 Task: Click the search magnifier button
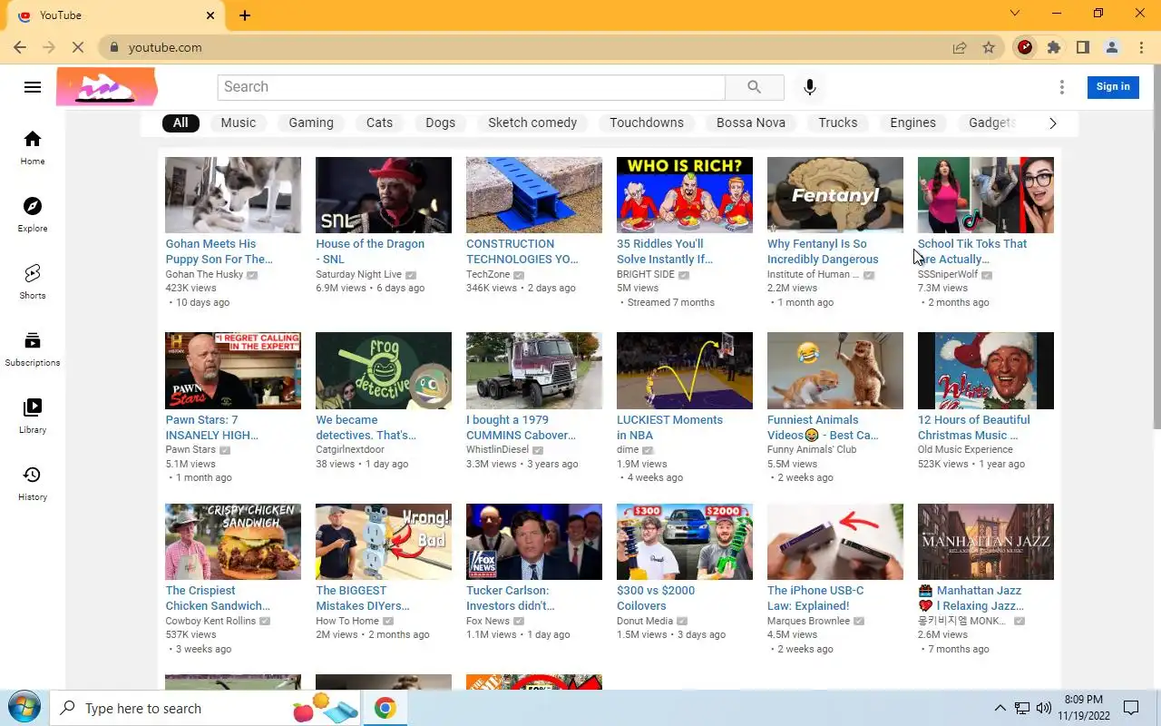(755, 87)
